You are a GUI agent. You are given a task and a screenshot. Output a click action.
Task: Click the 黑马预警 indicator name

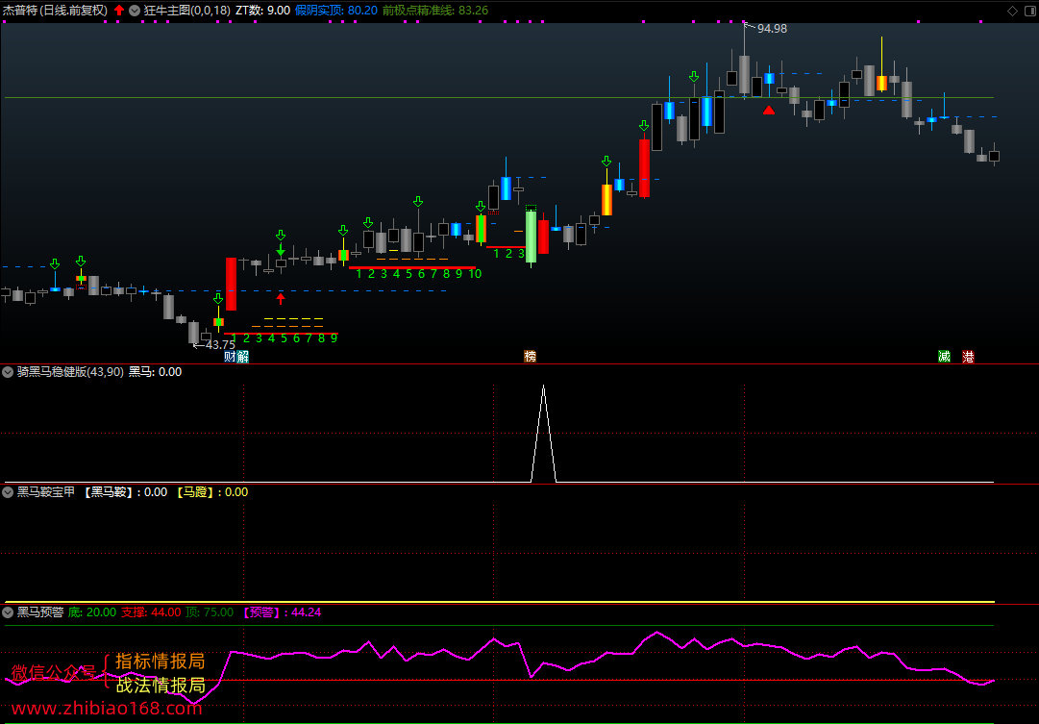click(40, 612)
